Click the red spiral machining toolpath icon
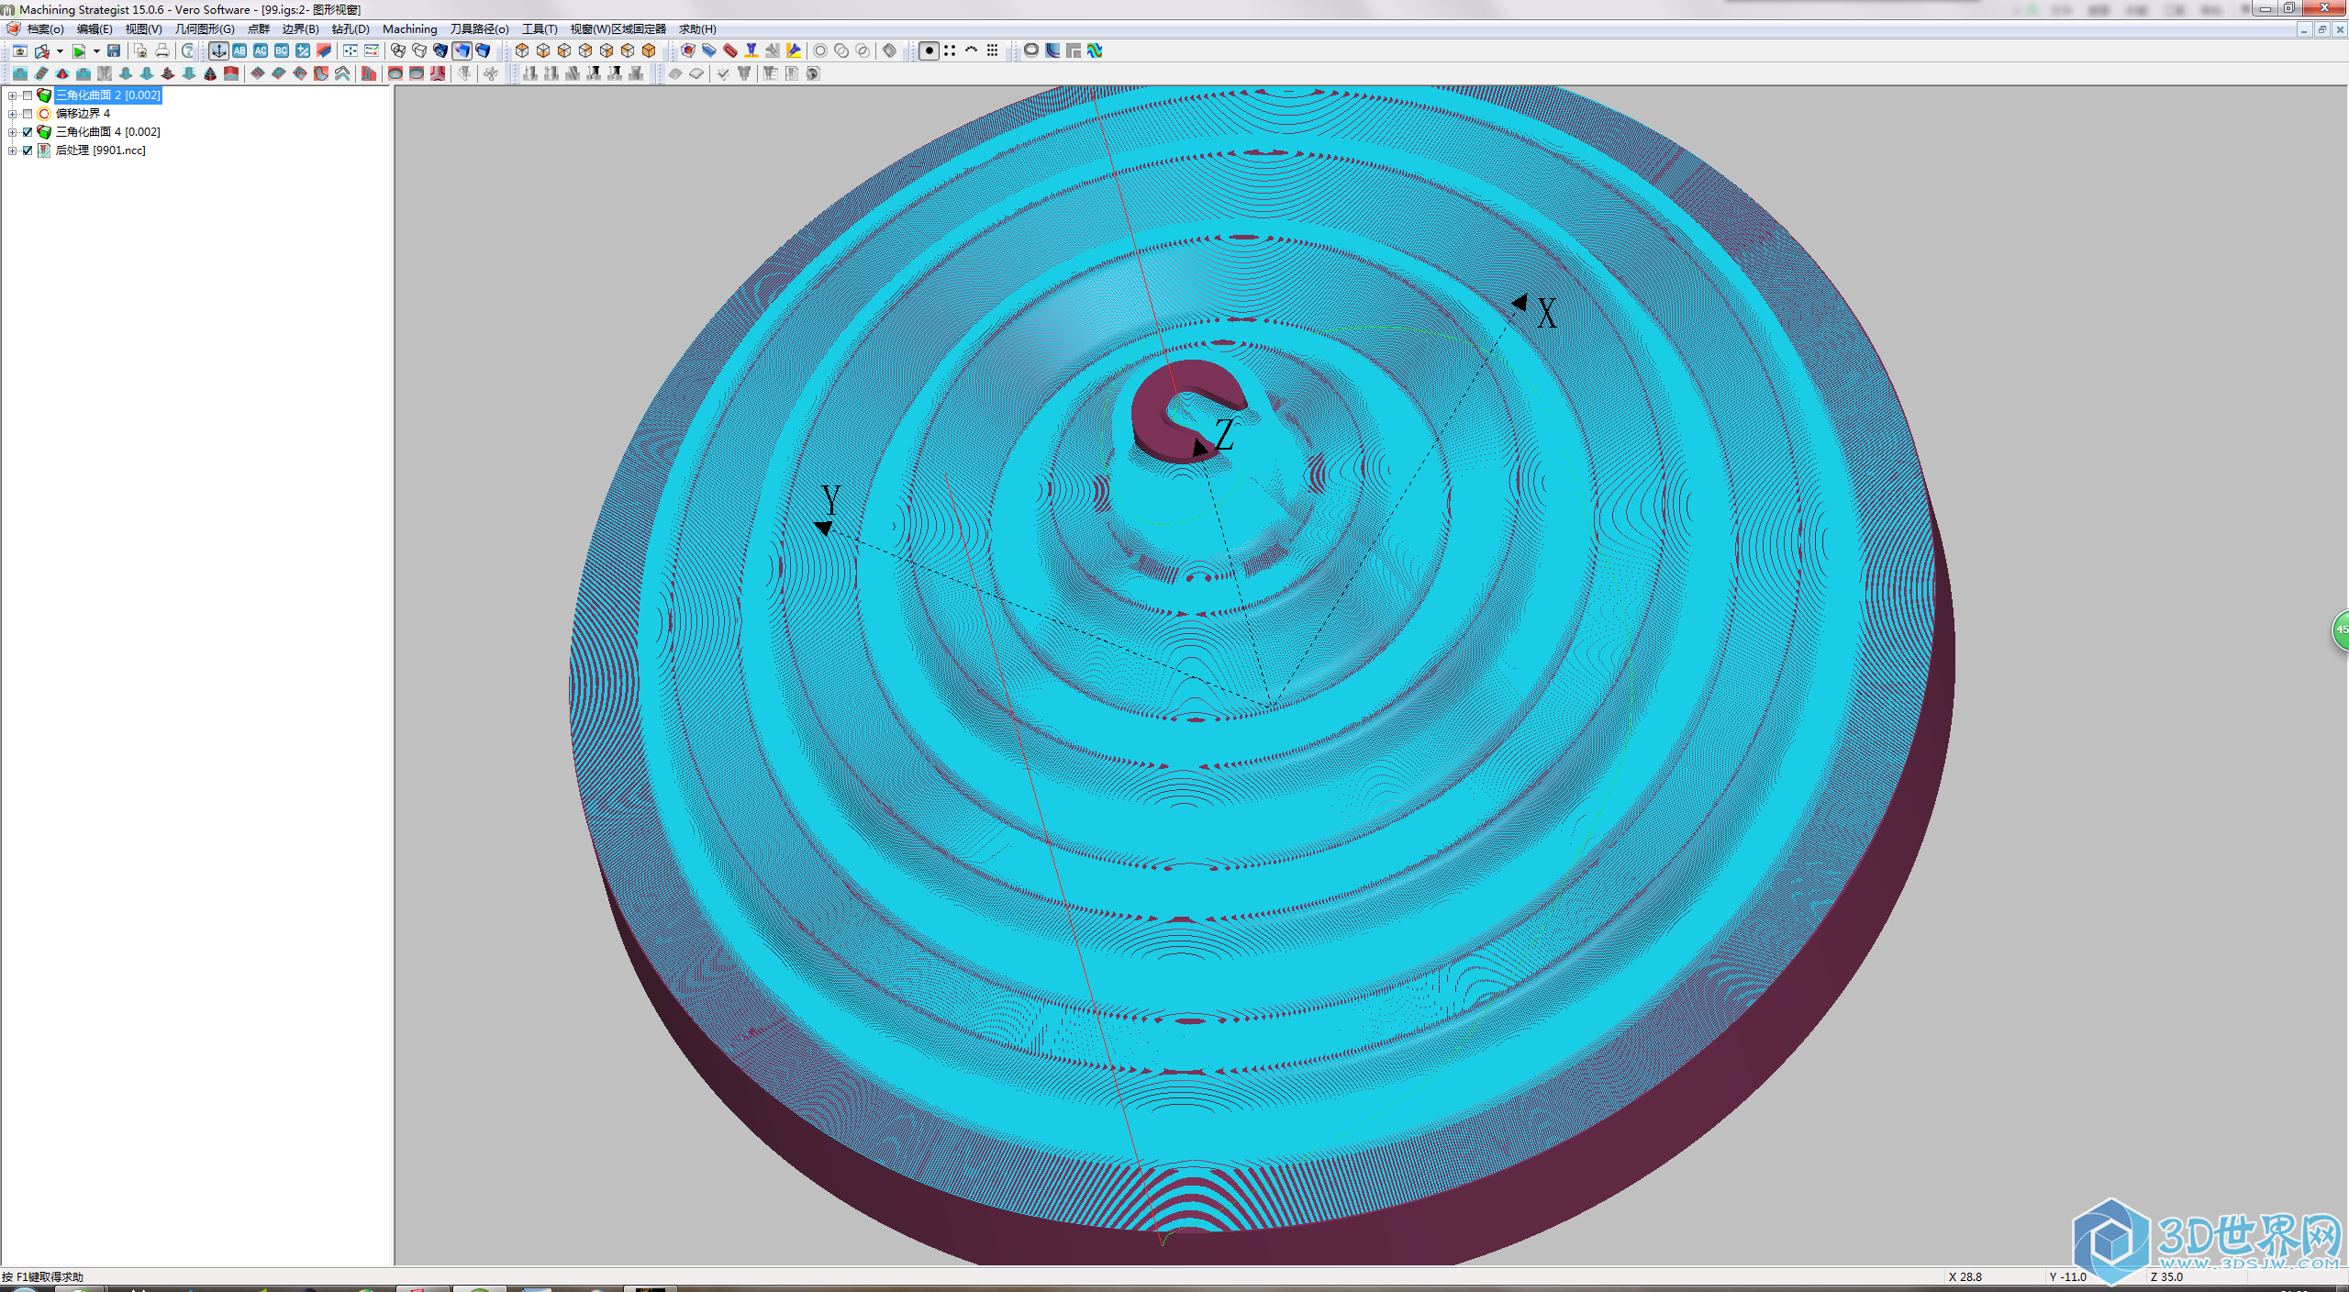 [300, 73]
